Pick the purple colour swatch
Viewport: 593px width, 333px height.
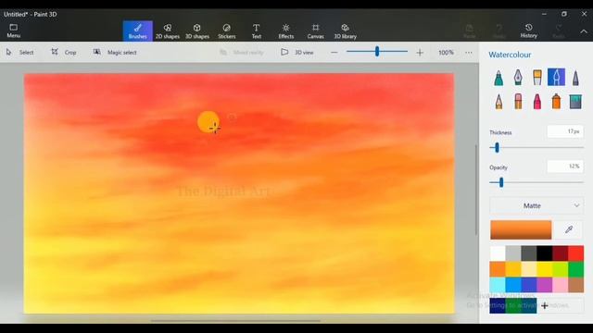coord(545,285)
